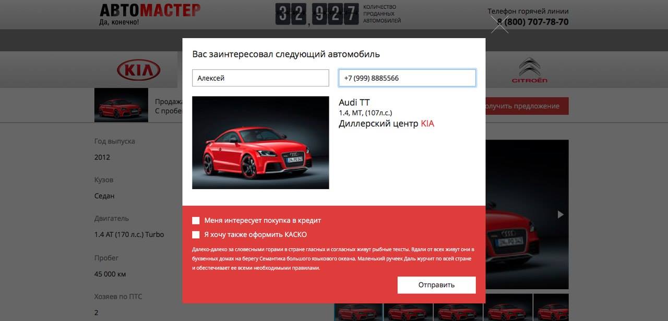Screen dimensions: 668x321
Task: Click the Автомастер site logo
Action: (x=150, y=14)
